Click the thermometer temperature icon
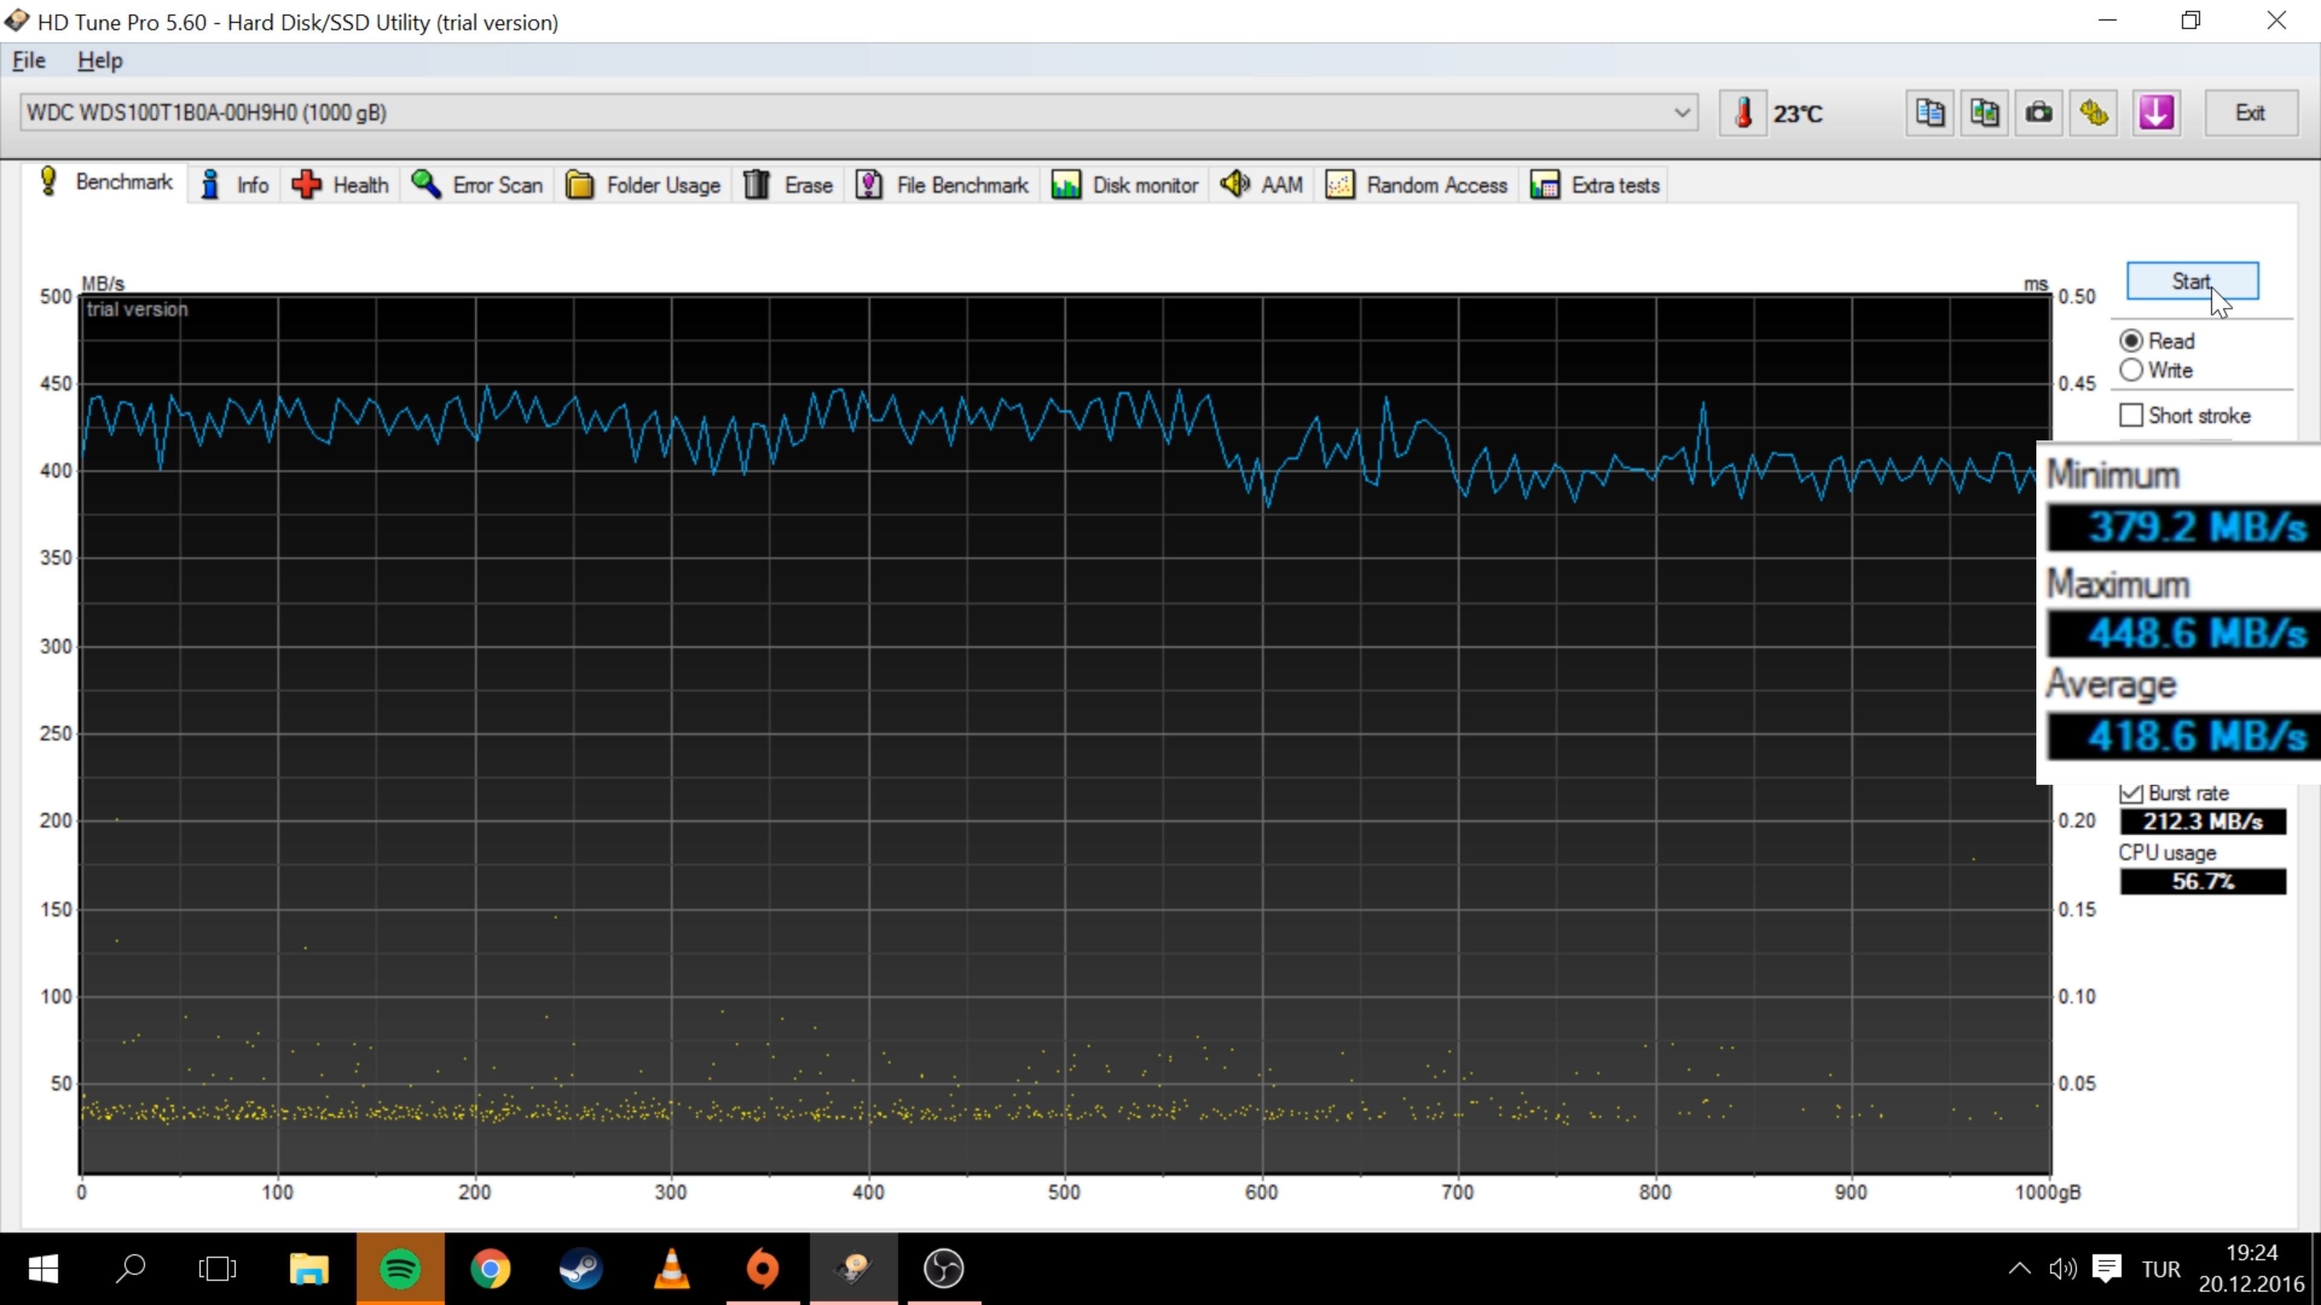This screenshot has height=1305, width=2321. pos(1743,112)
